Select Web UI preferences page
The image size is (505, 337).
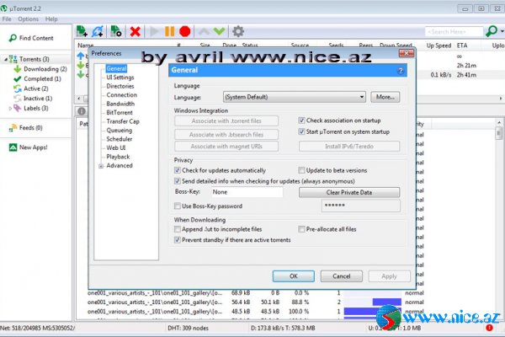click(116, 147)
